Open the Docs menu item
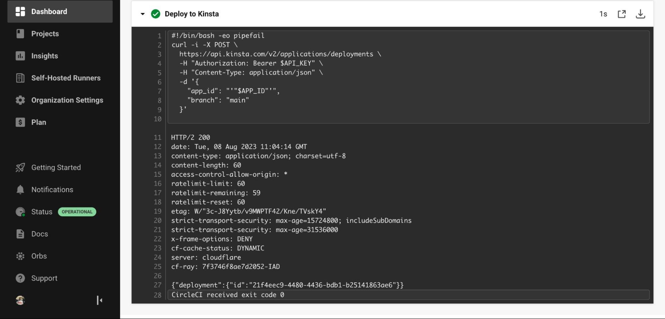Image resolution: width=665 pixels, height=319 pixels. tap(40, 234)
